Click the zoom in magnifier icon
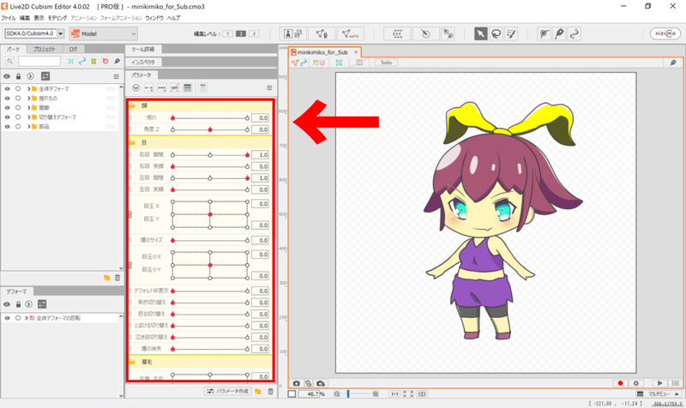The height and width of the screenshot is (408, 686). coord(376,394)
